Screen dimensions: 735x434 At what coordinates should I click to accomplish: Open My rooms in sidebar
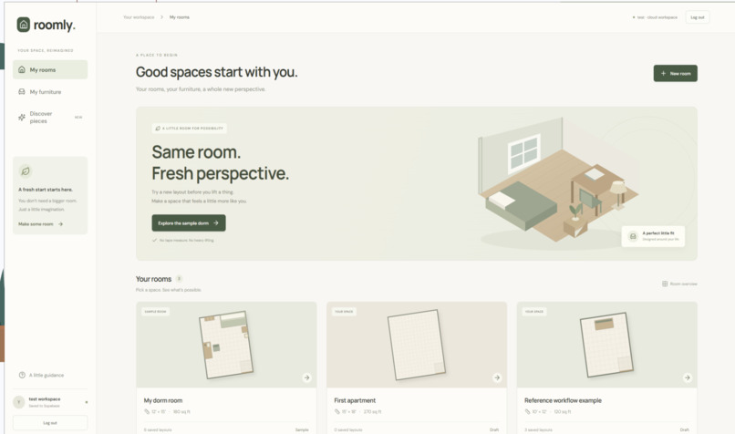click(x=50, y=69)
